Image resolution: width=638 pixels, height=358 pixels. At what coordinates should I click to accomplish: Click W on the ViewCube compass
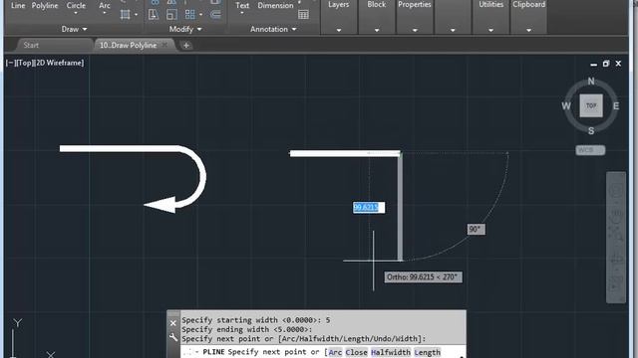(566, 106)
